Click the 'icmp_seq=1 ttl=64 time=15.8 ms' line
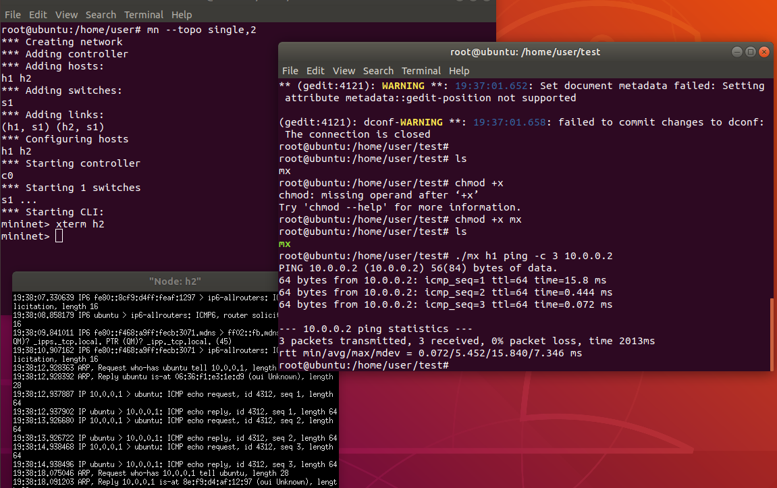777x488 pixels. coord(443,280)
